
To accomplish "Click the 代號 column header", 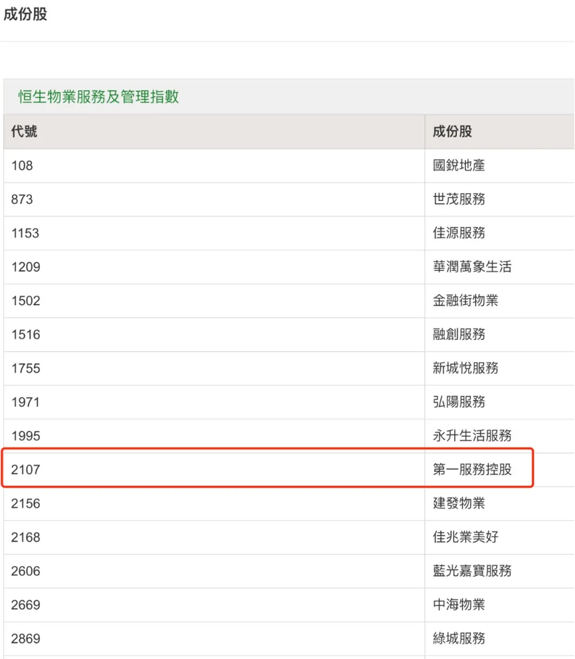I will (25, 131).
